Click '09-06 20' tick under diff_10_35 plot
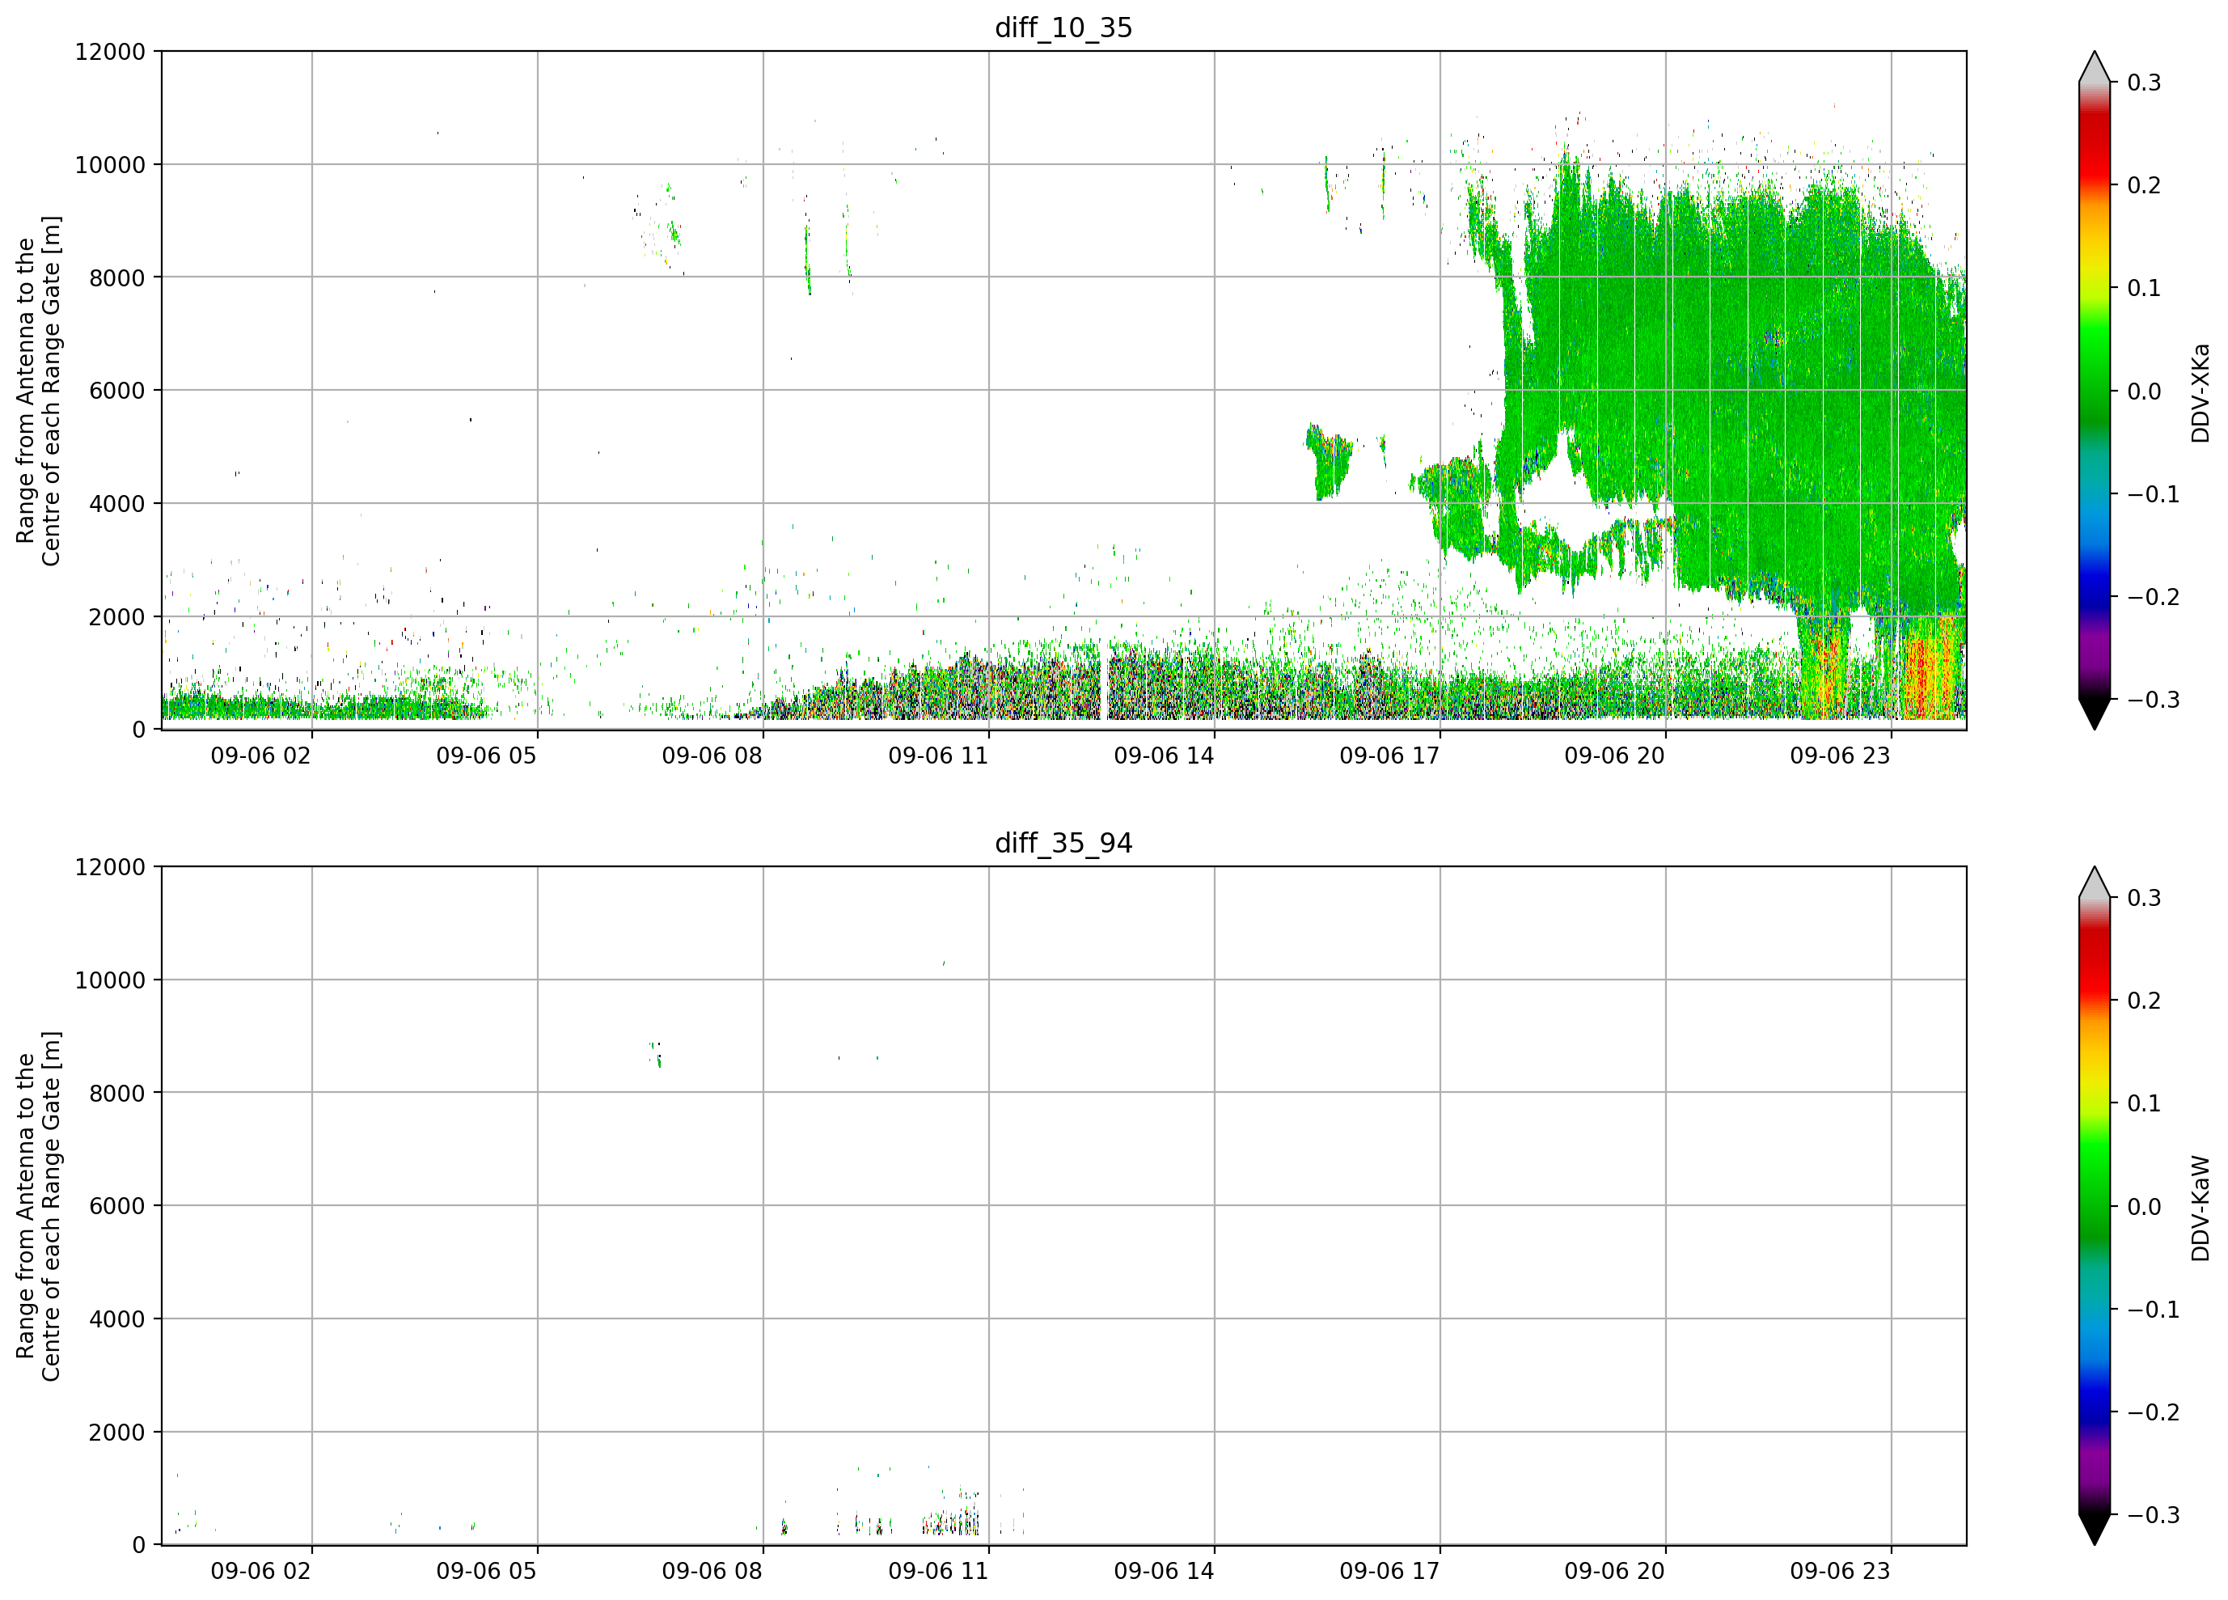This screenshot has width=2228, height=1600. (1615, 756)
